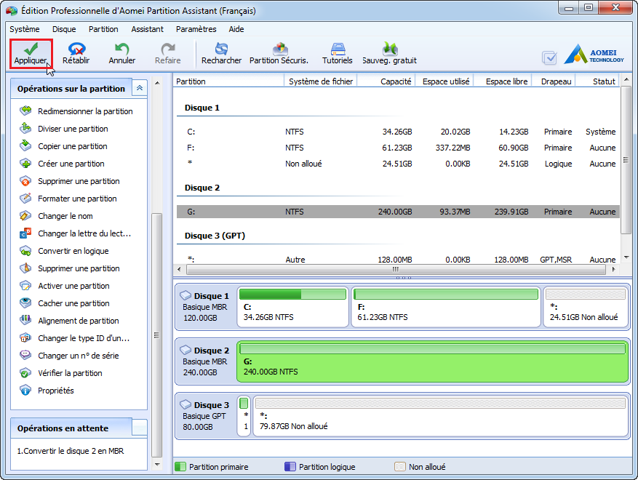Click the checkbox icon beside AOMEI logo
Viewport: 638px width, 480px height.
(x=549, y=58)
